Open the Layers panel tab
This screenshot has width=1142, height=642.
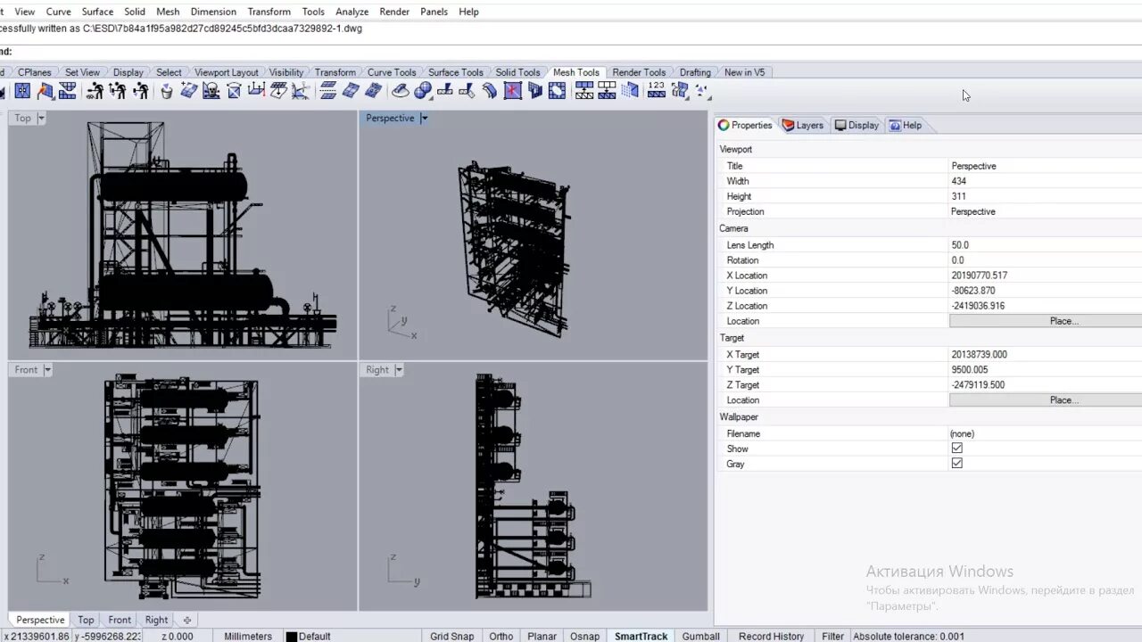click(803, 126)
